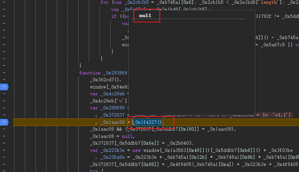The width and height of the screenshot is (299, 172).
Task: Add breakpoint at the var _0x290f80 line gutter
Action: coord(4,108)
